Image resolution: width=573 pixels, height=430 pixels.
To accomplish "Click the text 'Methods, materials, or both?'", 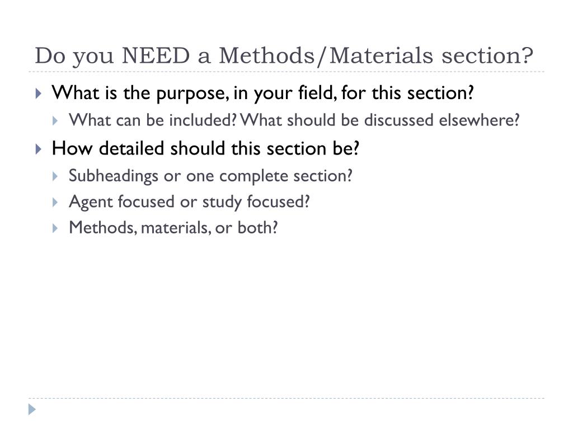I will coord(173,228).
